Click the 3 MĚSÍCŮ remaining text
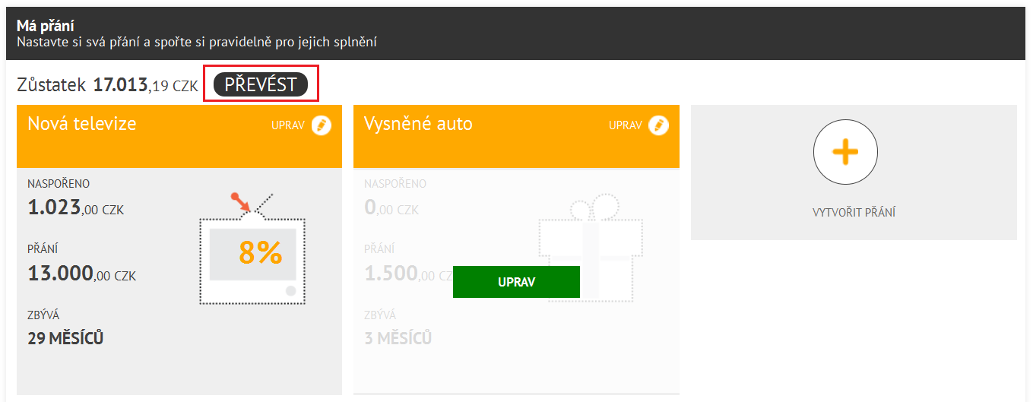The image size is (1033, 402). (398, 338)
